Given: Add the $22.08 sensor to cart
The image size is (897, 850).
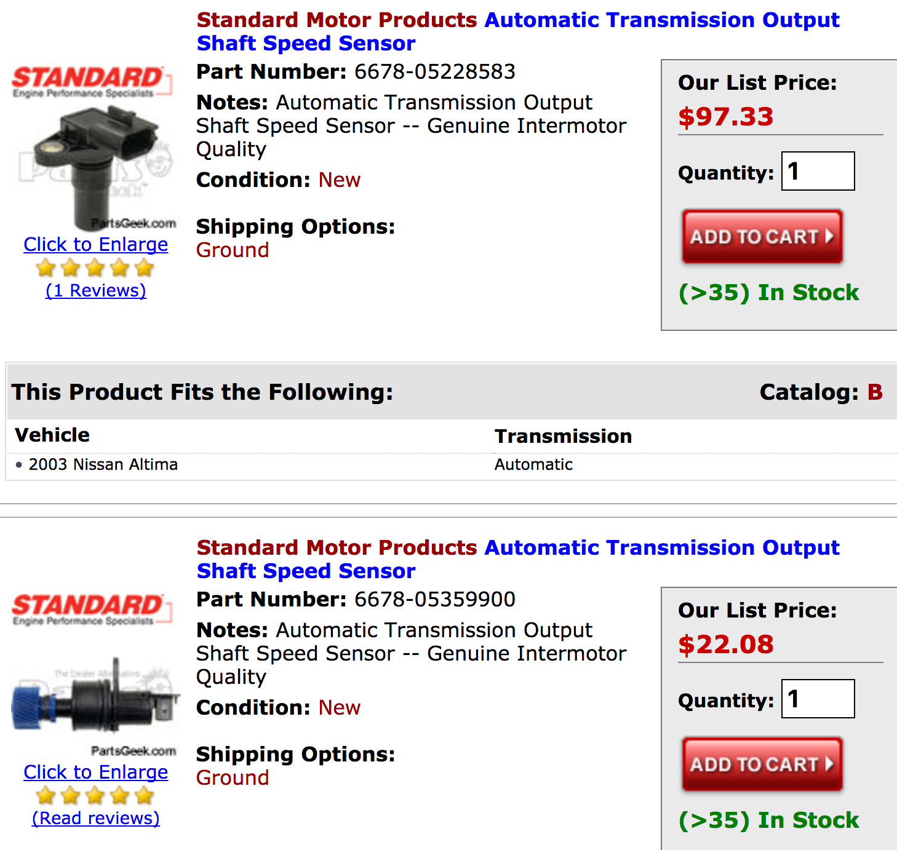Looking at the screenshot, I should pyautogui.click(x=762, y=765).
